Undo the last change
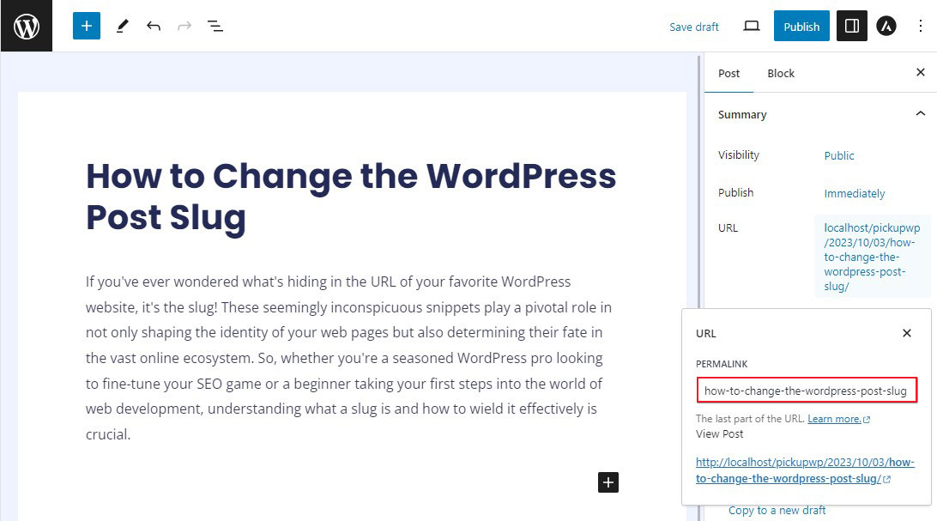Viewport: 937px width, 521px height. pyautogui.click(x=154, y=26)
